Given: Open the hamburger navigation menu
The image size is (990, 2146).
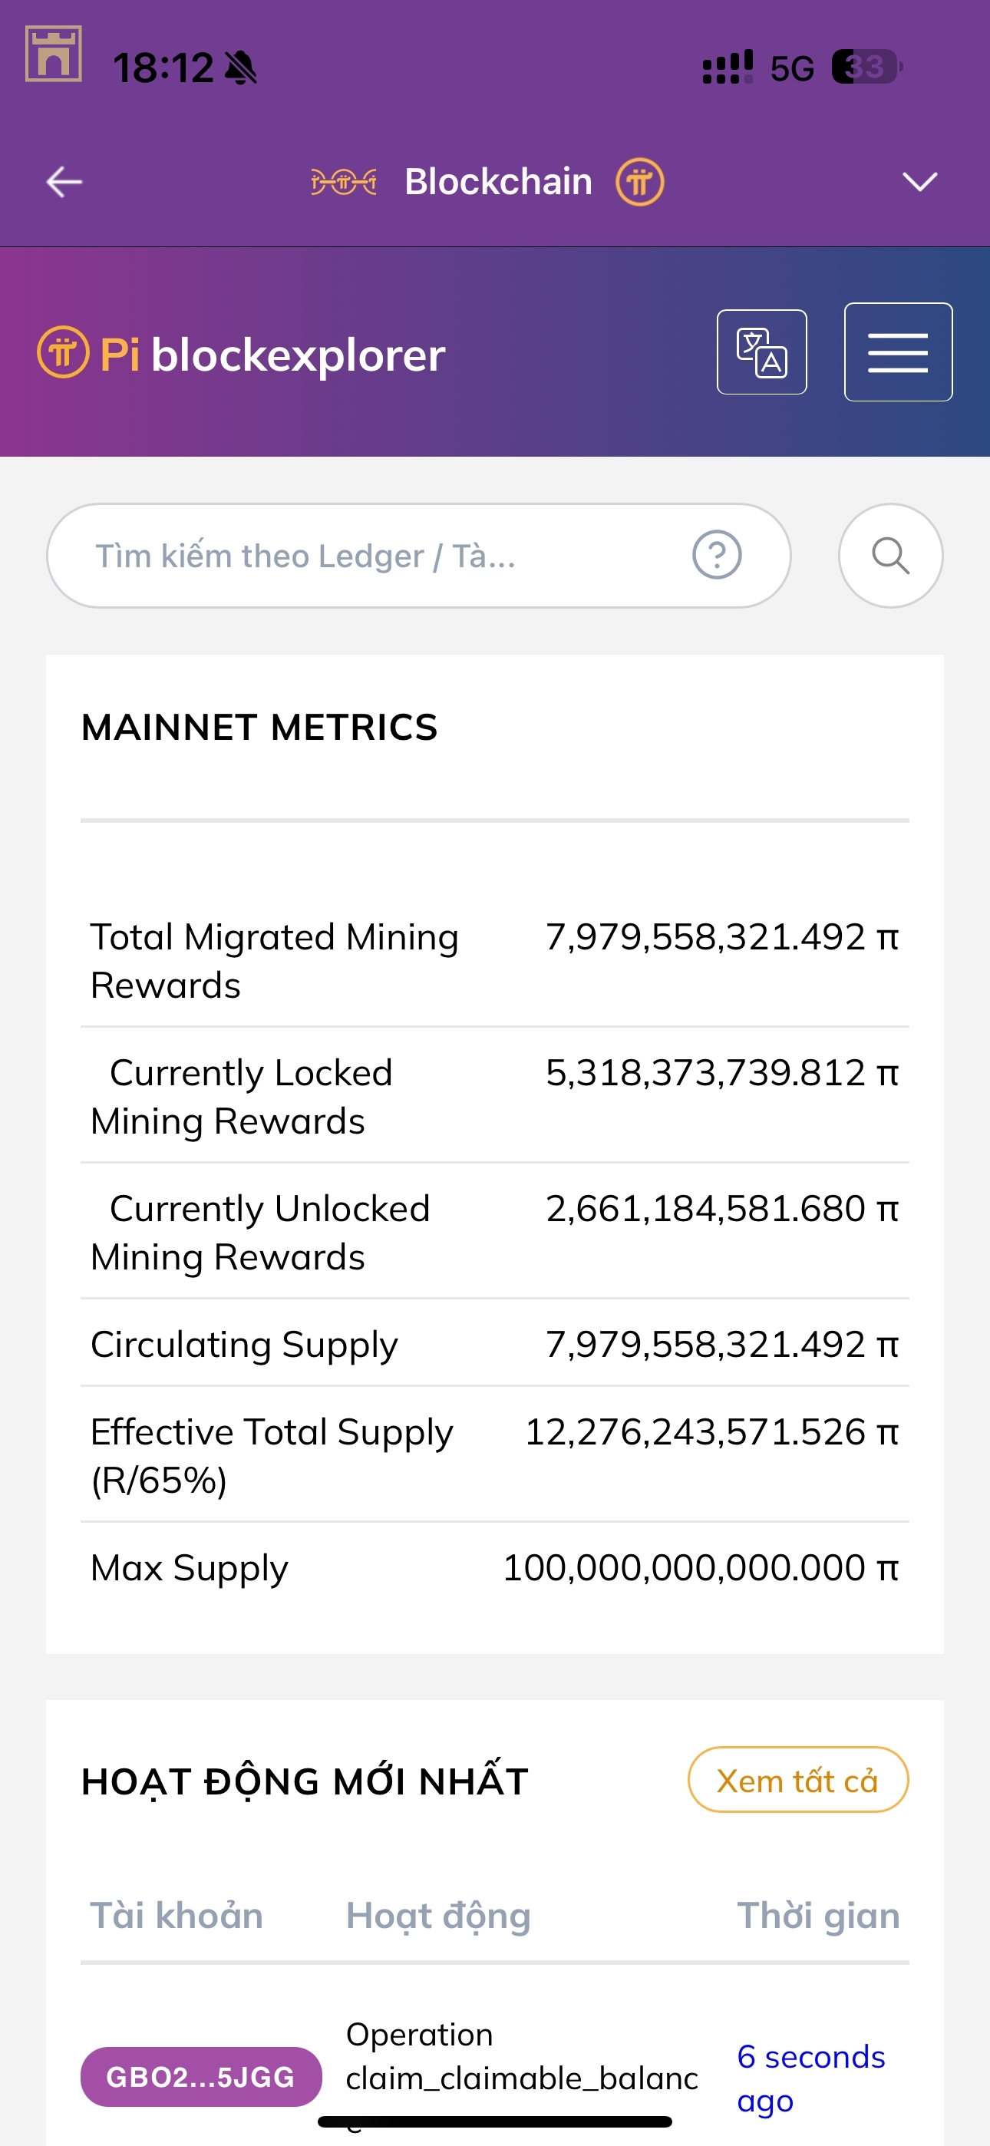Looking at the screenshot, I should click(897, 352).
